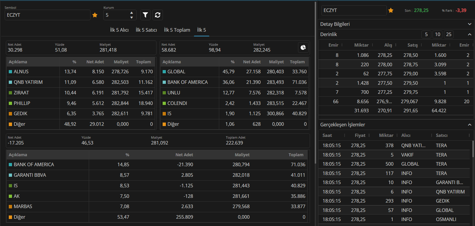Screen dimensions: 475x226
Task: Open the pie chart view icon
Action: 303,47
